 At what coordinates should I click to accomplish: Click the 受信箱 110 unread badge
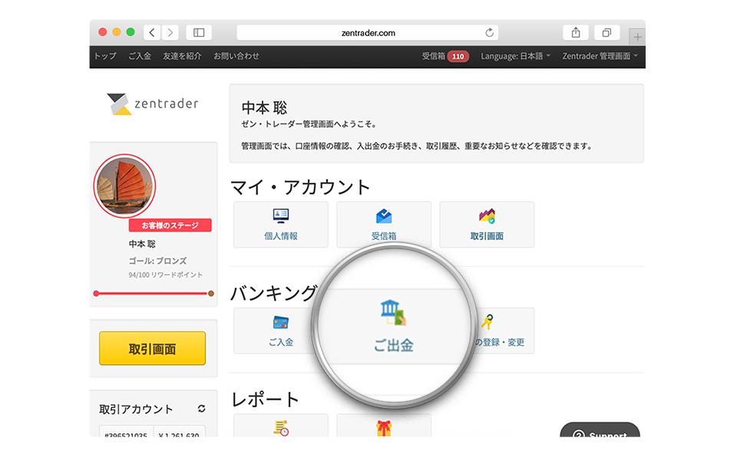pos(458,56)
